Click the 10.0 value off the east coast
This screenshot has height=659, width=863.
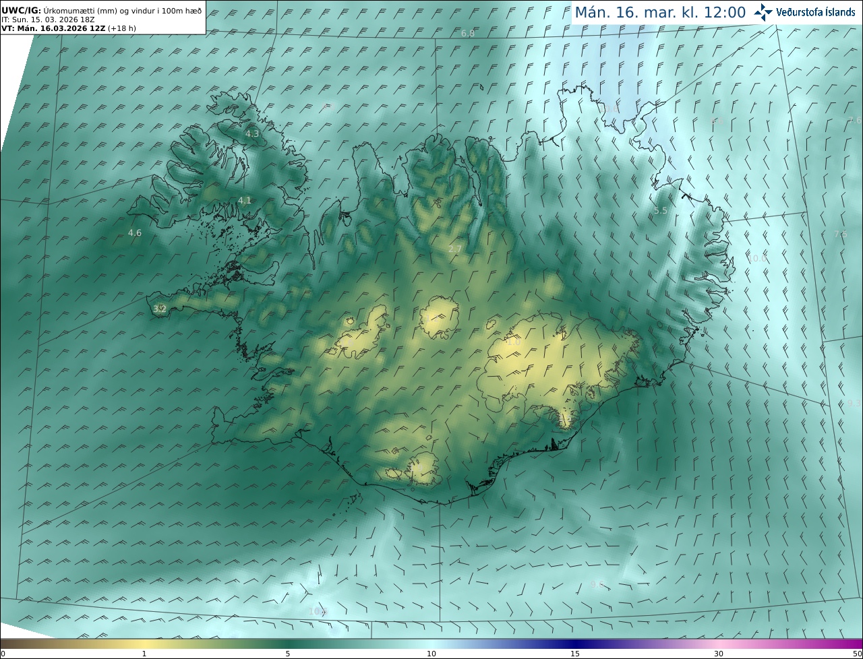tap(758, 259)
